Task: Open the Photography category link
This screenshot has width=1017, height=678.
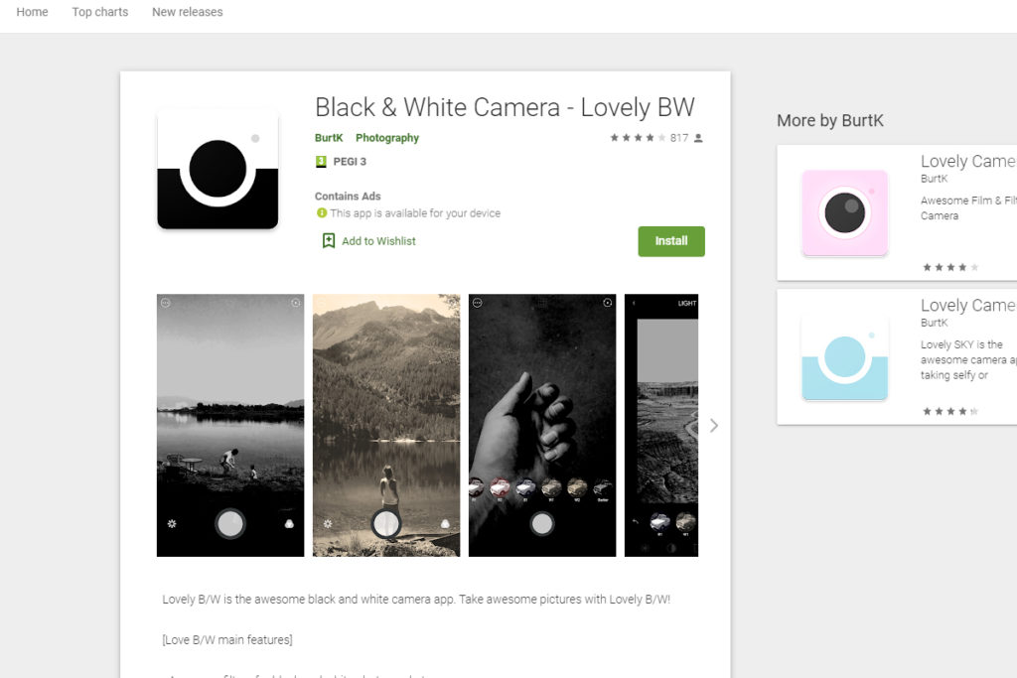Action: pyautogui.click(x=387, y=138)
